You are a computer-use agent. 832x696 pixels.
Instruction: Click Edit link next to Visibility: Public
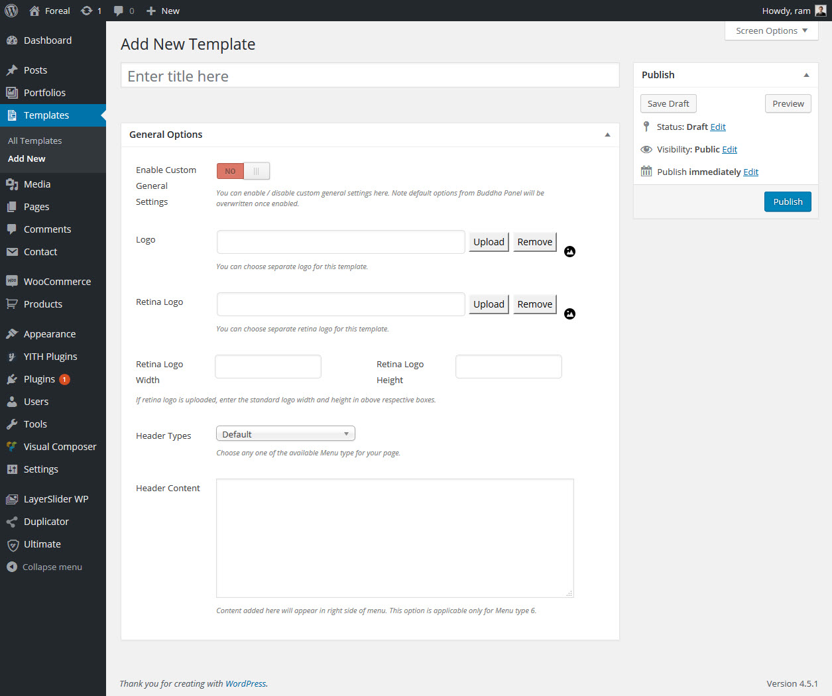pos(729,149)
